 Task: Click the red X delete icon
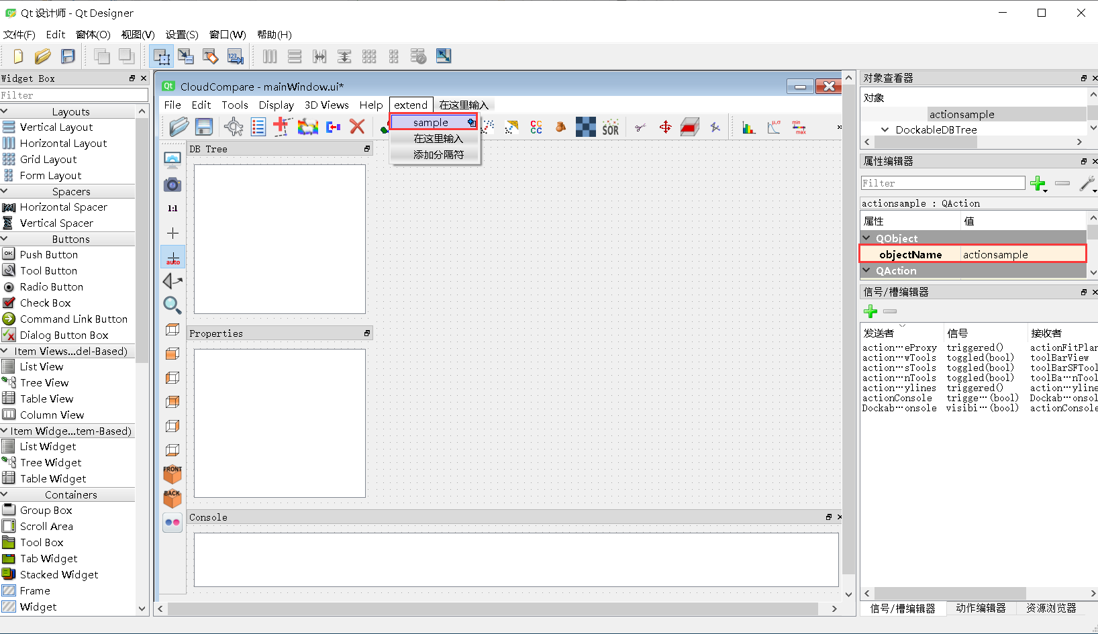click(357, 126)
